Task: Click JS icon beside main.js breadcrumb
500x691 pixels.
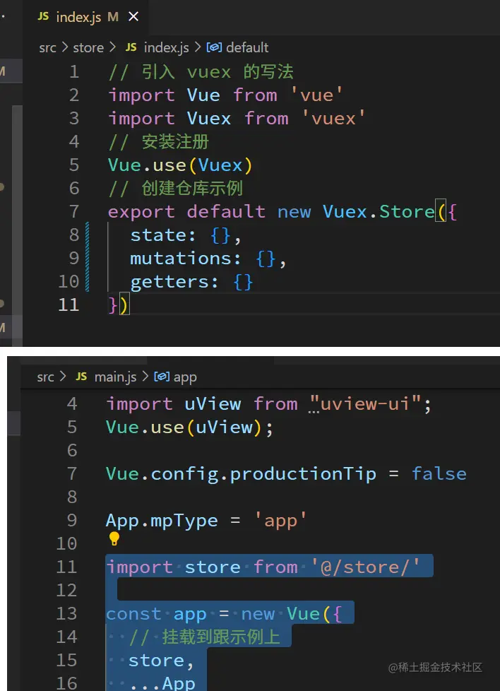Action: [x=81, y=377]
